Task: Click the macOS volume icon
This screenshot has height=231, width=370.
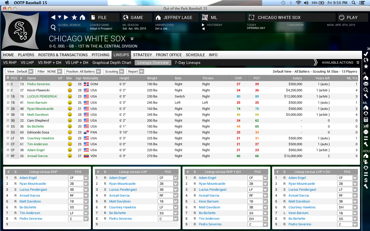Action: 306,3
